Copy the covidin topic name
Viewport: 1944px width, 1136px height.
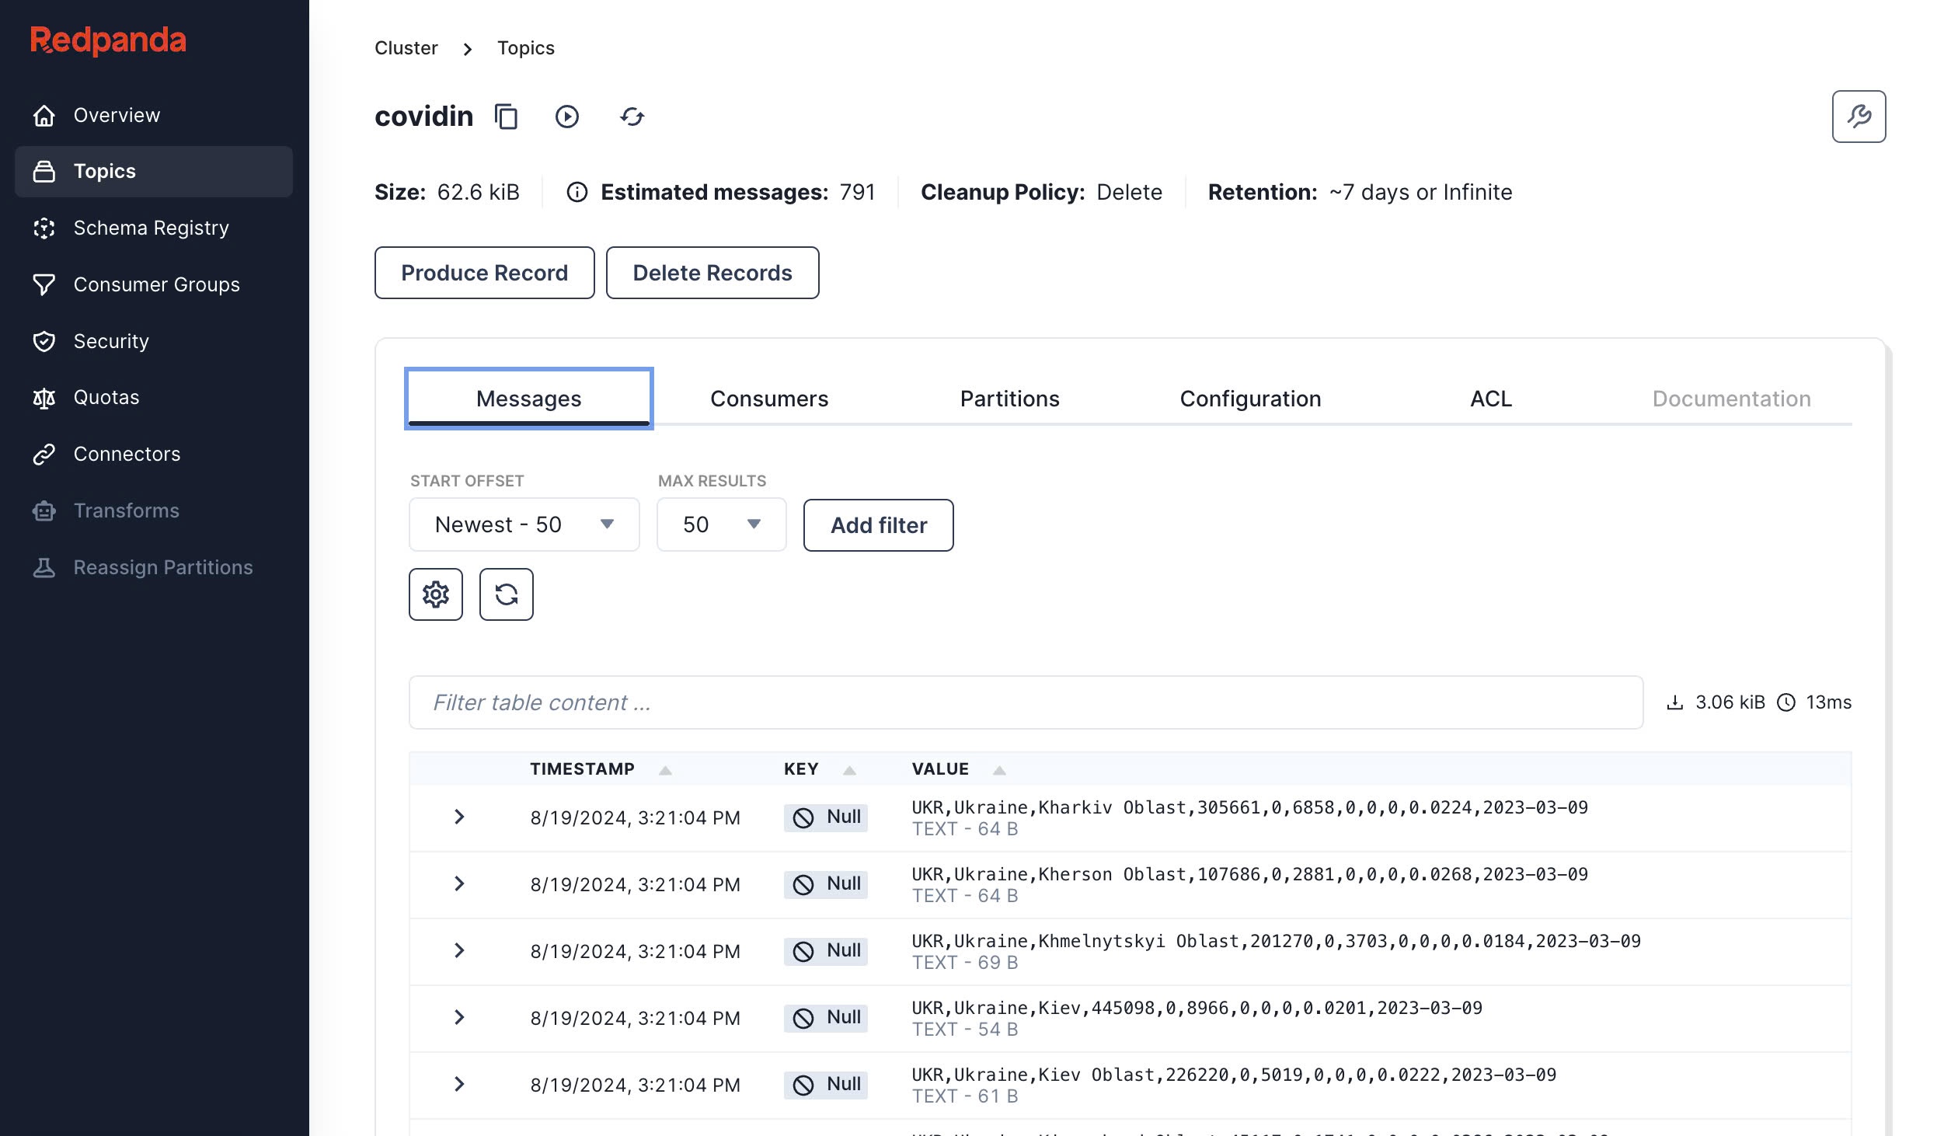(x=506, y=117)
